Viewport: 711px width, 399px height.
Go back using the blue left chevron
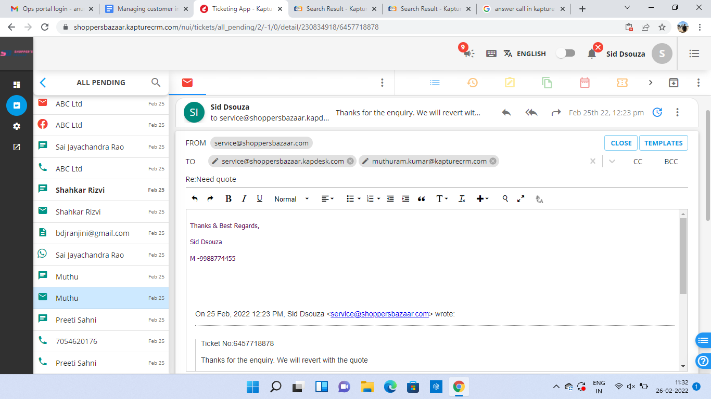43,82
